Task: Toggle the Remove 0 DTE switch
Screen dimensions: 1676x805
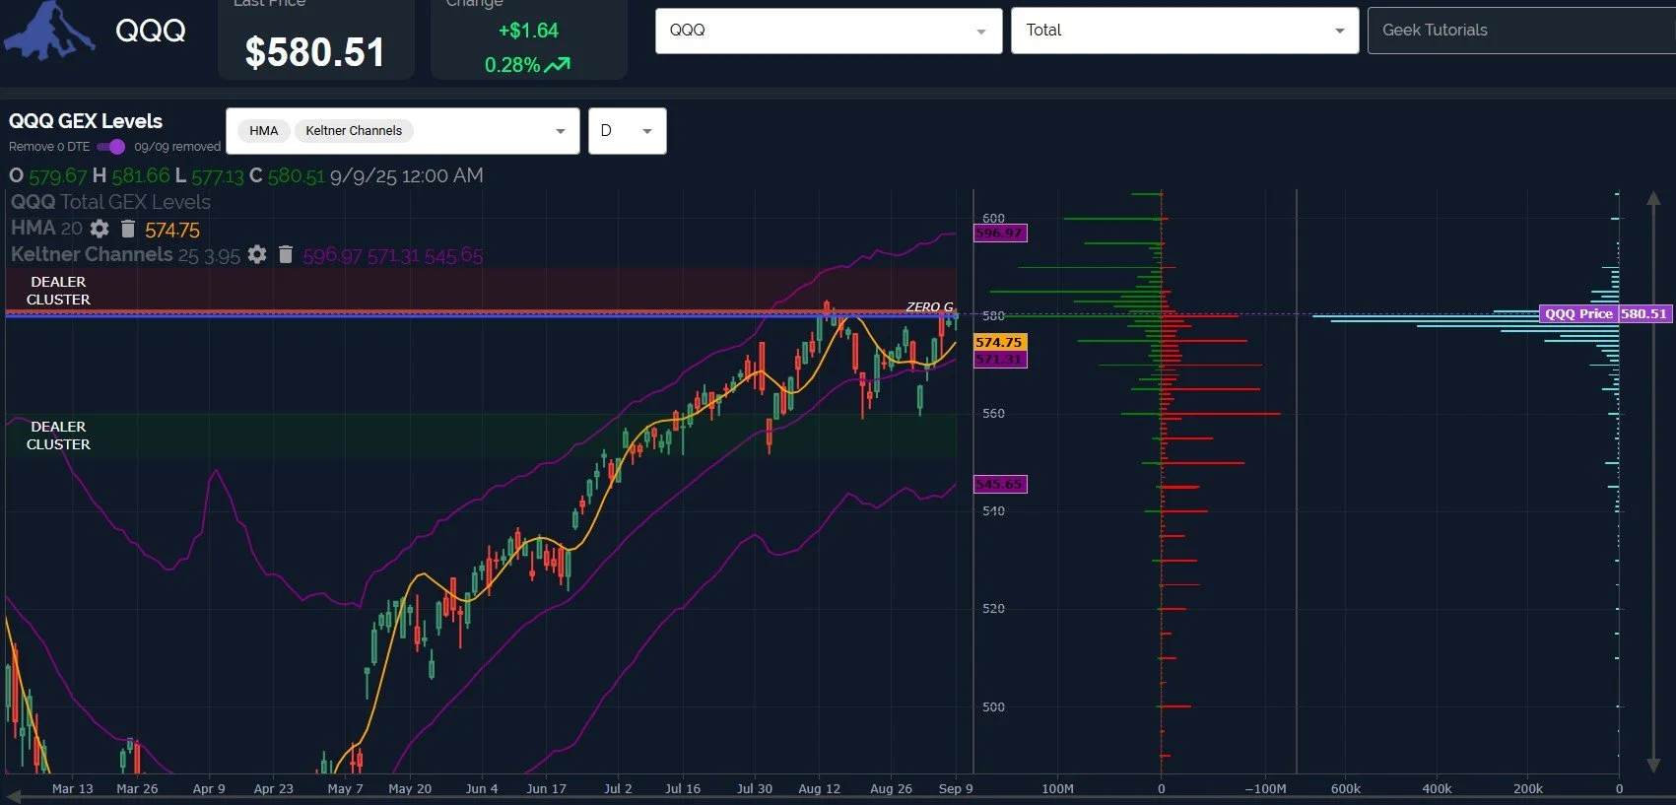Action: coord(111,147)
